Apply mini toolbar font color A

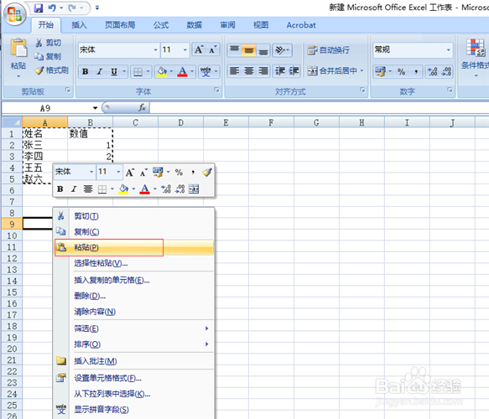click(145, 189)
